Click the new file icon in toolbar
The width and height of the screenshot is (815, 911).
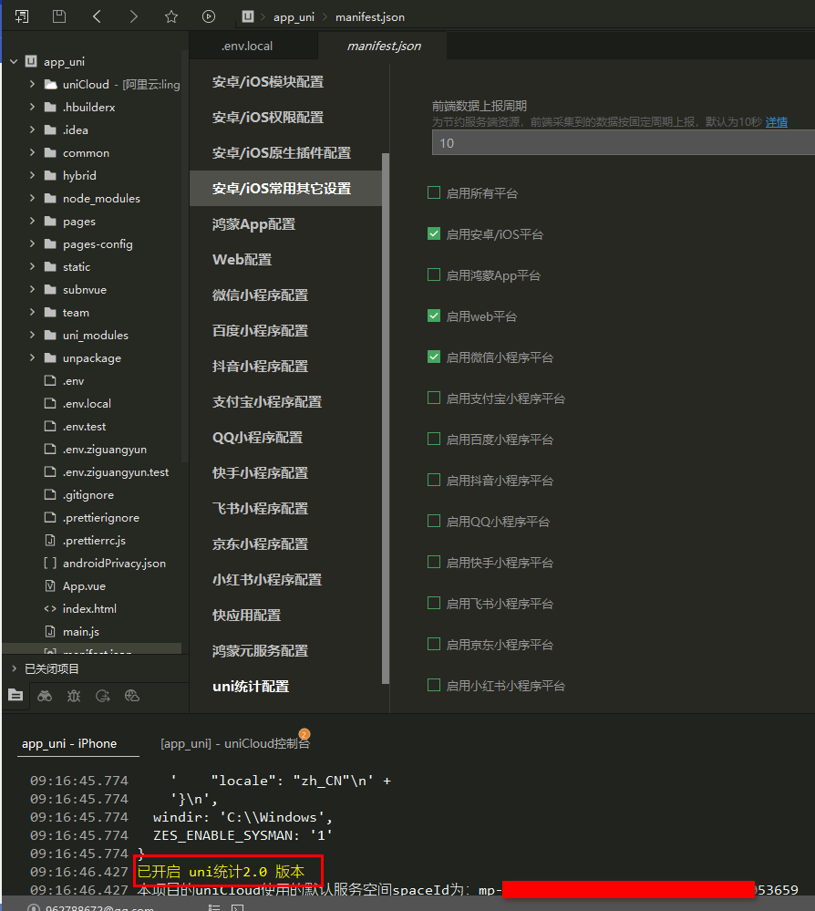(22, 16)
